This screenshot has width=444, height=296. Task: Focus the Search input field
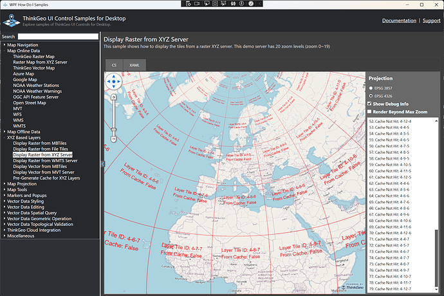click(58, 37)
